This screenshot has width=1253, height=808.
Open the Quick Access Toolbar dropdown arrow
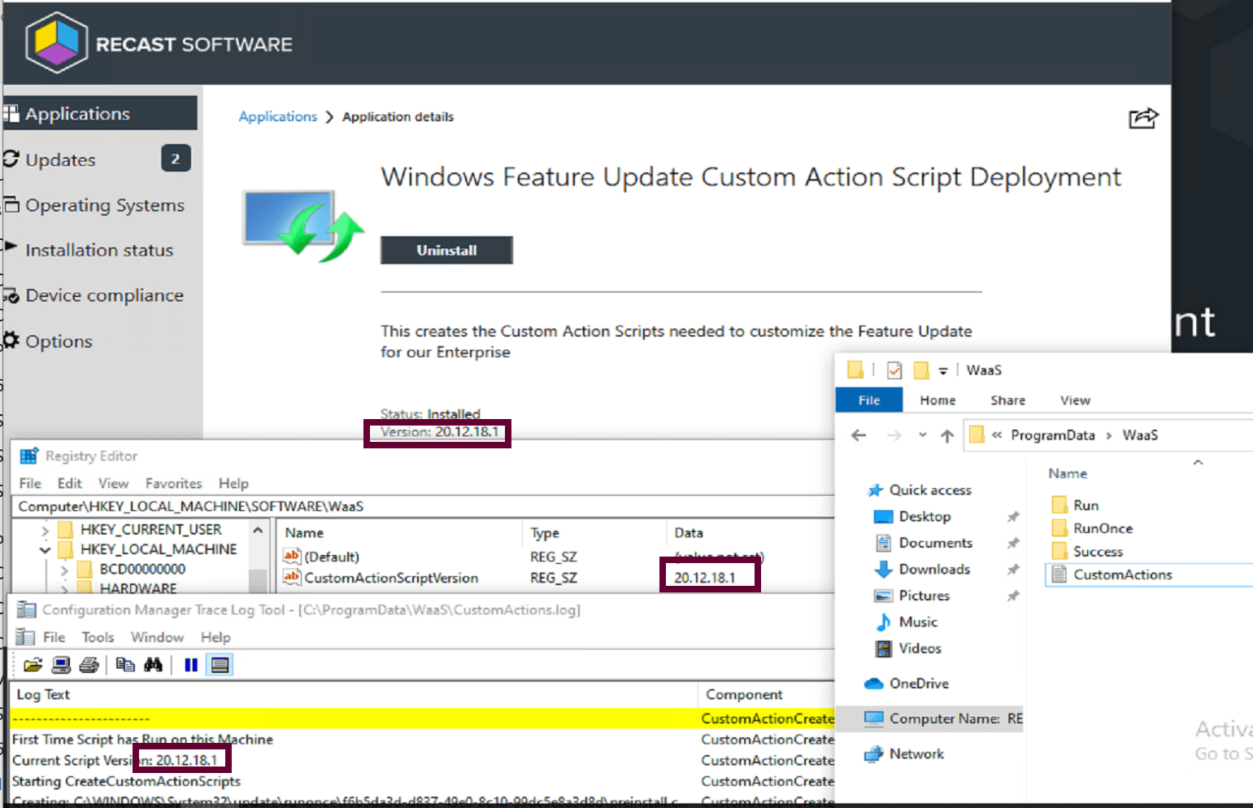coord(943,370)
